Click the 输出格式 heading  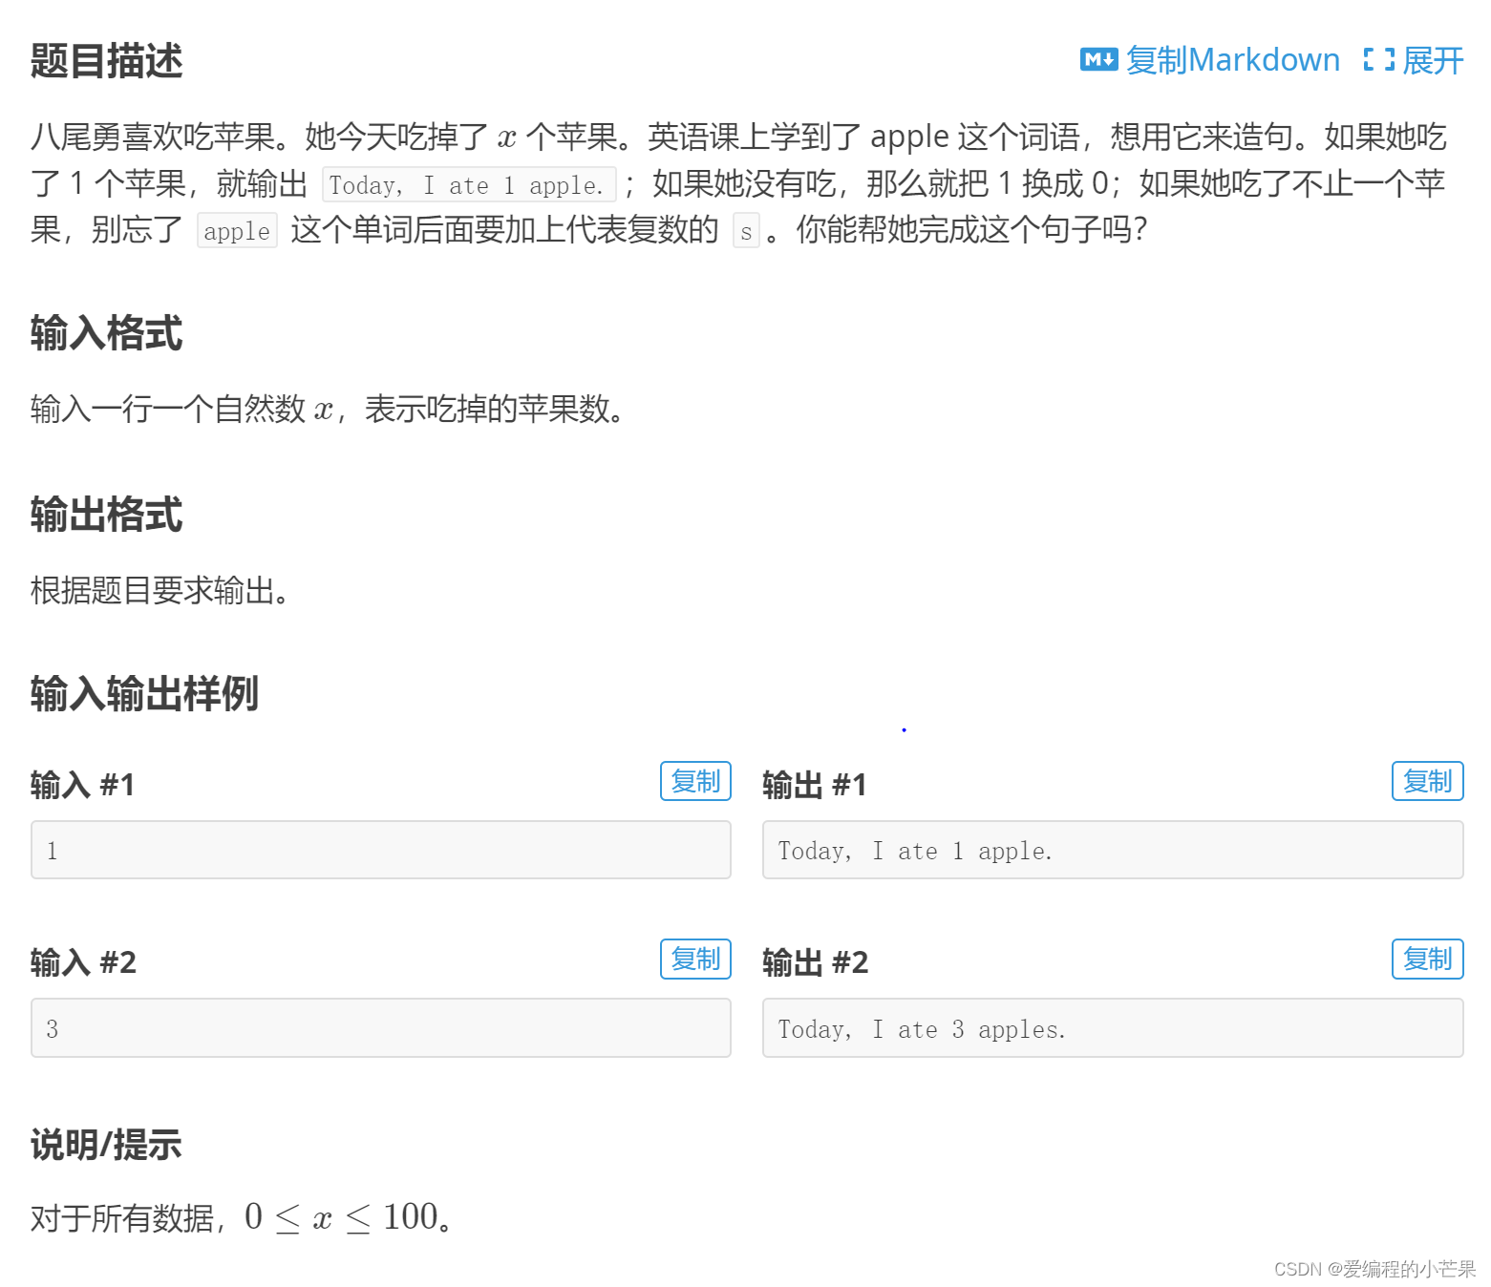(x=106, y=515)
